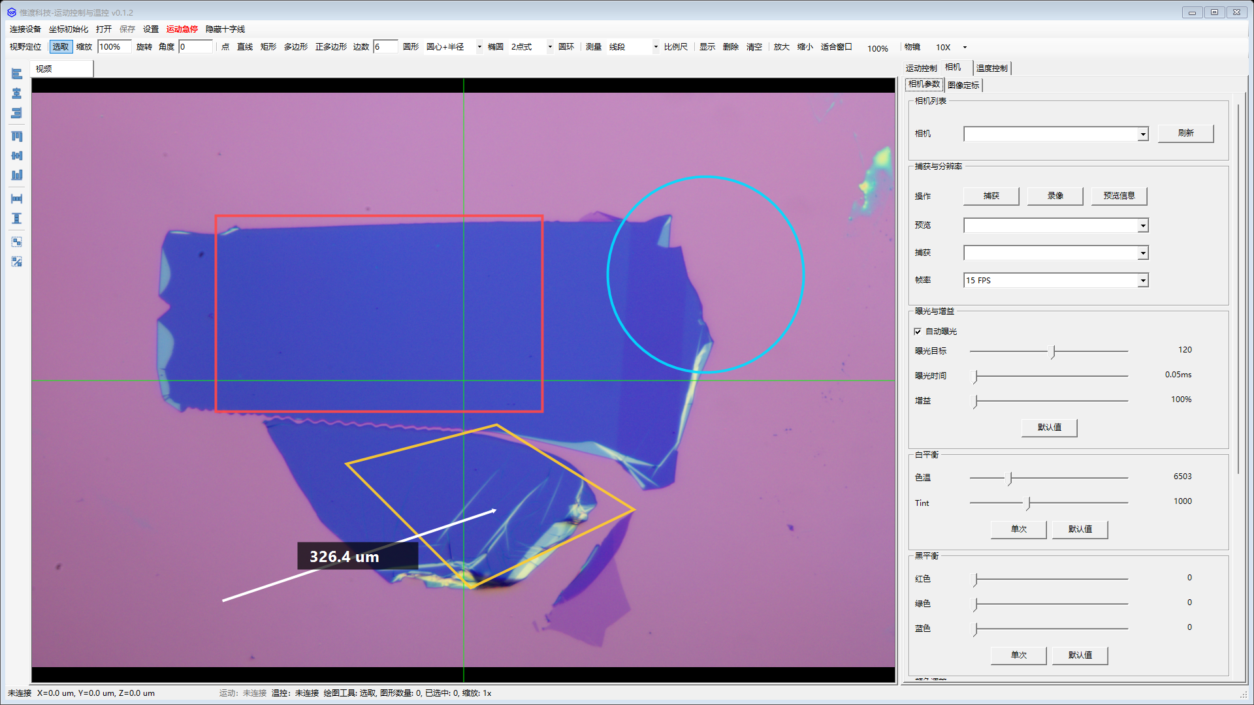The image size is (1254, 705).
Task: Click the 运动急停 emergency stop menu item
Action: pos(182,29)
